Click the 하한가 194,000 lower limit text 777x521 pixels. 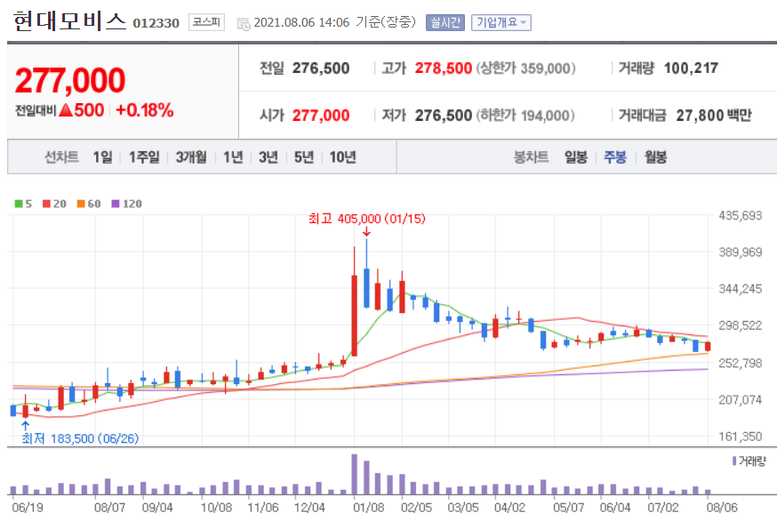point(525,116)
